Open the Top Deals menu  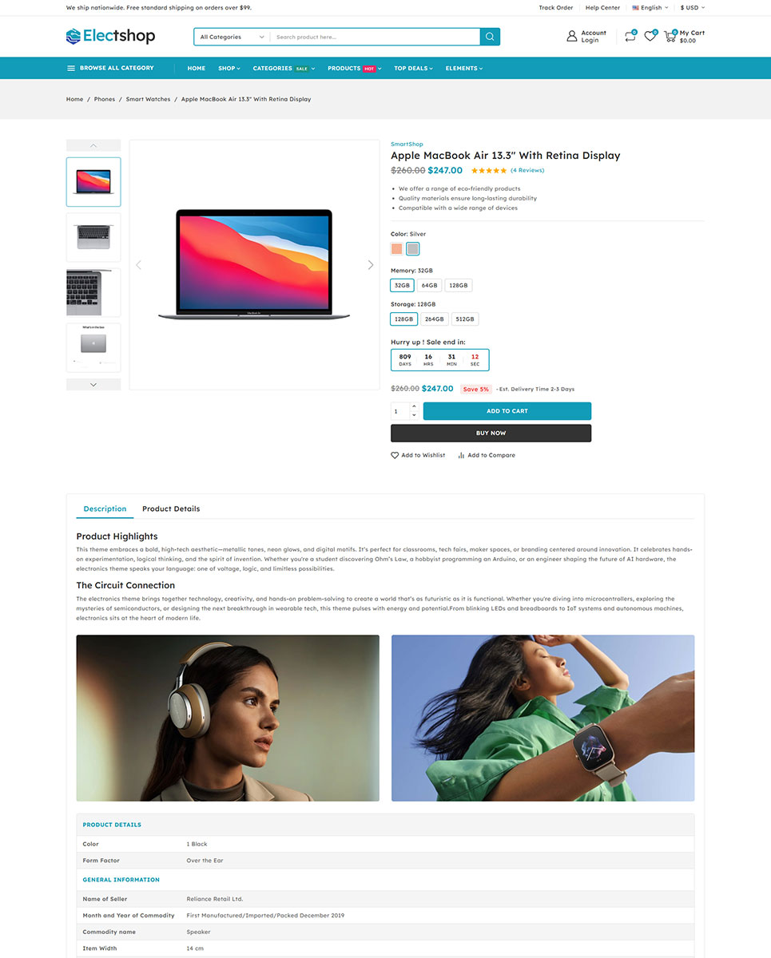413,69
